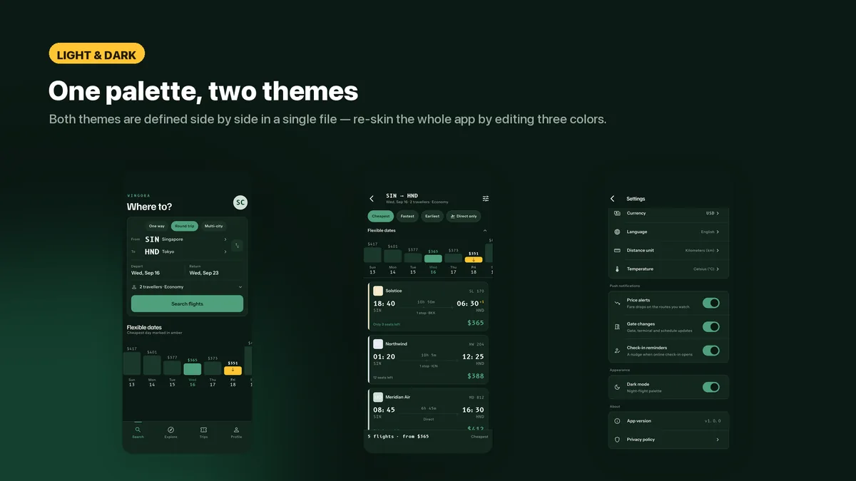Open the Temperature Celsius selector

[706, 269]
